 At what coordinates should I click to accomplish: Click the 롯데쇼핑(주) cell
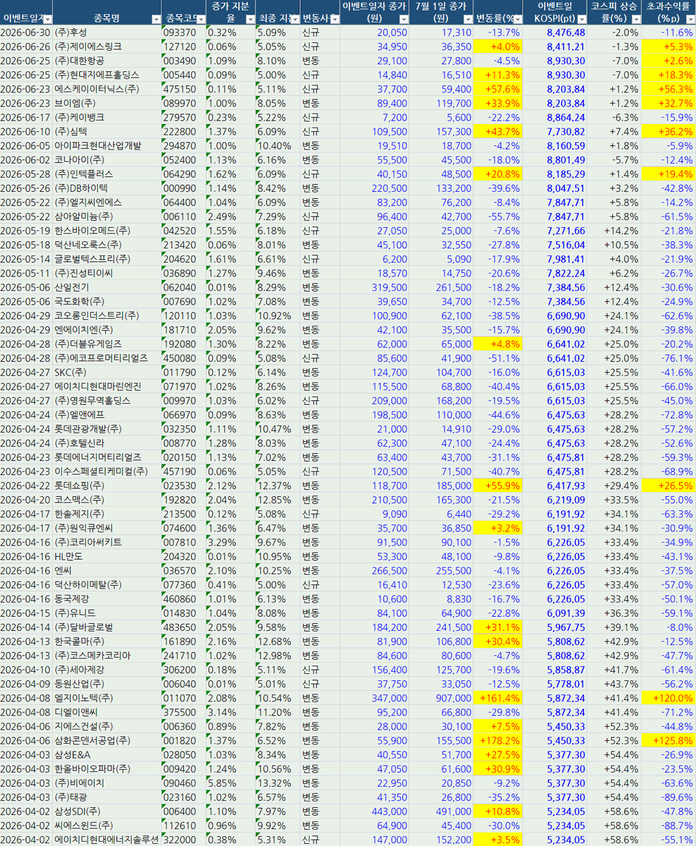[x=107, y=484]
